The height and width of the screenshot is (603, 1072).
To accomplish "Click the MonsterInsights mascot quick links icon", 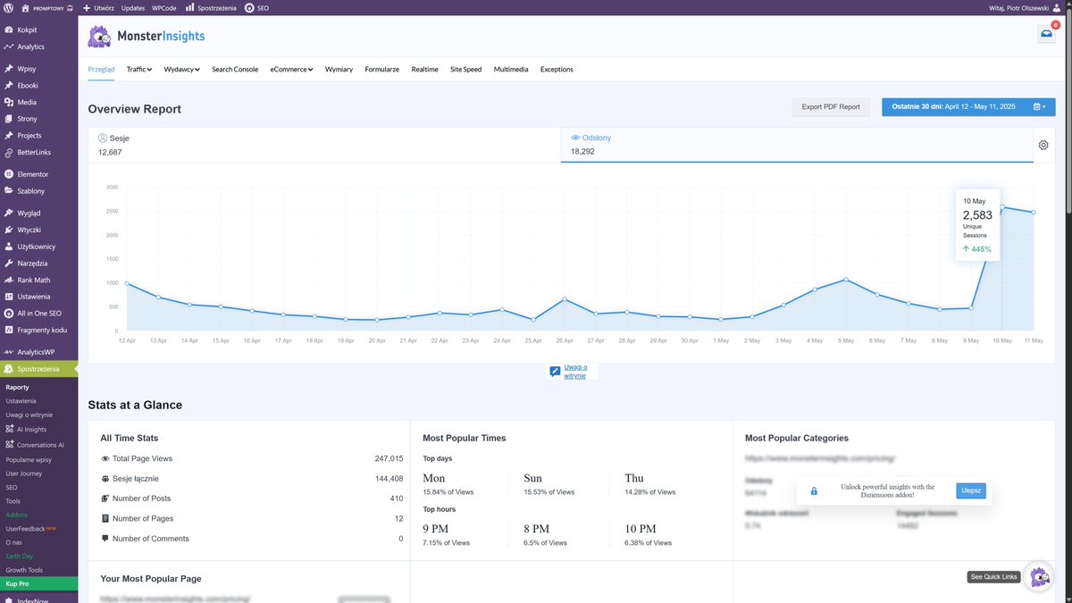I will 1039,576.
